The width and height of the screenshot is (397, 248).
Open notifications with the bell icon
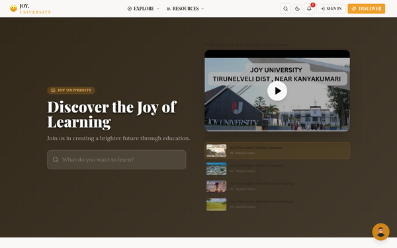(309, 9)
